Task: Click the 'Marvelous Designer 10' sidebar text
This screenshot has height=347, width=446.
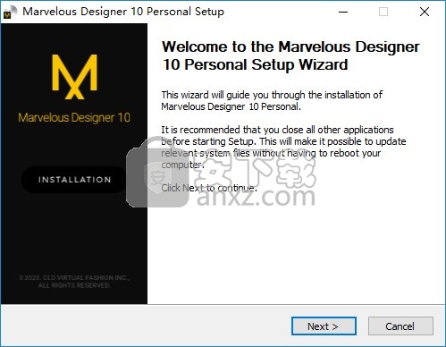Action: click(74, 118)
